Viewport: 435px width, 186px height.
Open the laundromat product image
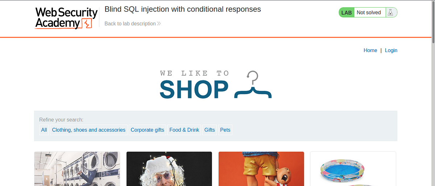(x=77, y=169)
